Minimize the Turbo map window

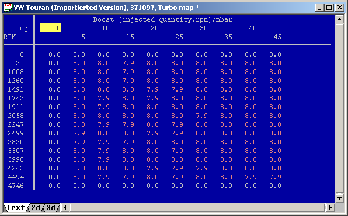point(319,8)
